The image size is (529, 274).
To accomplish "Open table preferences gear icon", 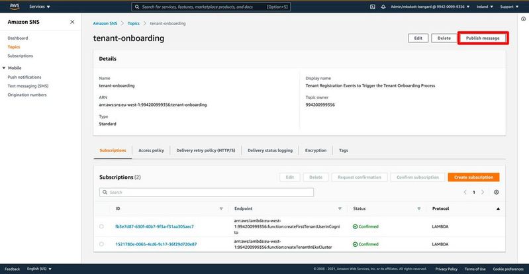I will (x=497, y=193).
